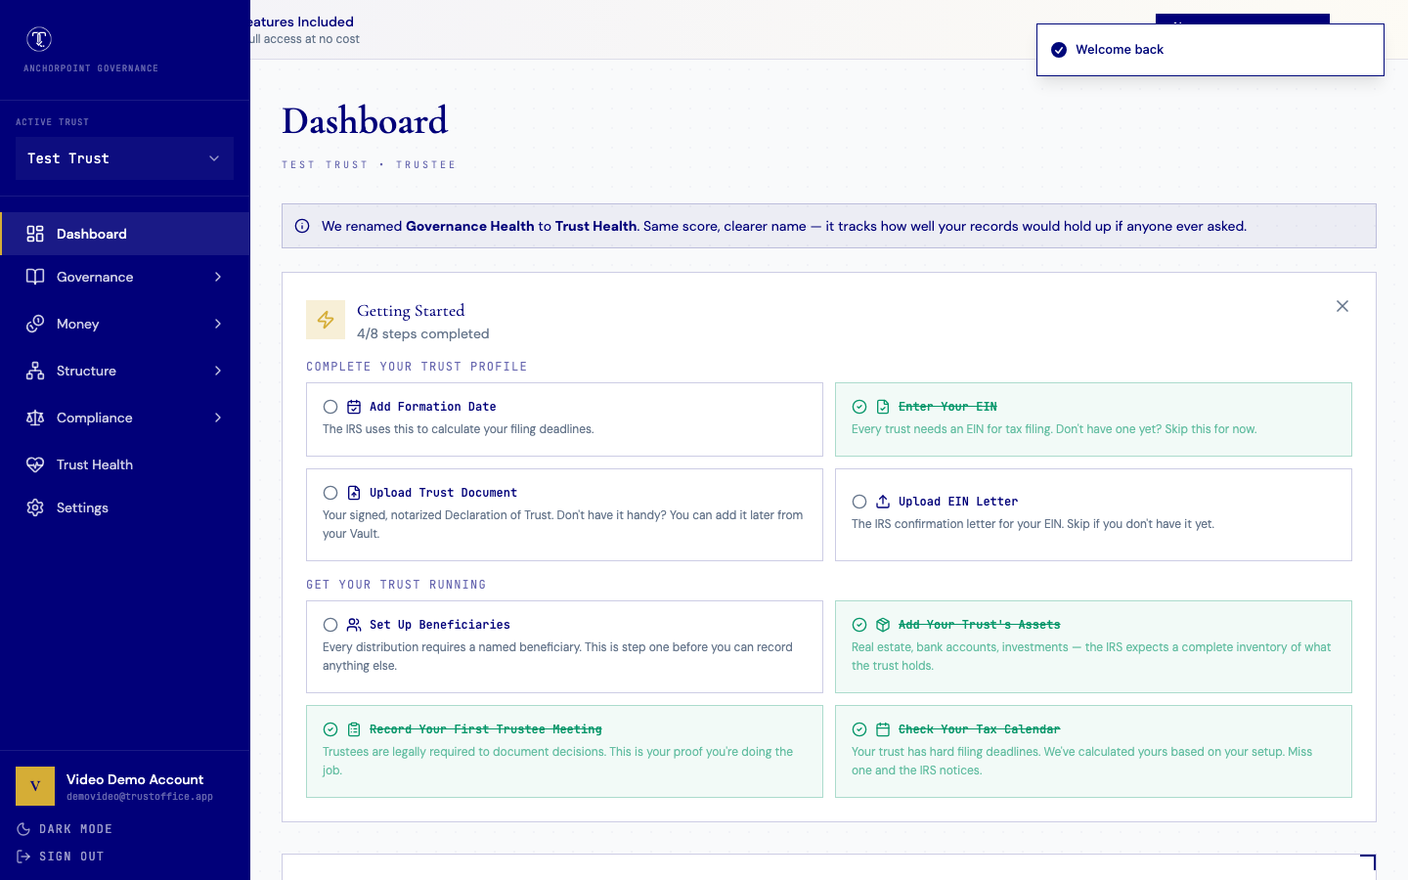Click '4/8 steps completed' text
Viewport: 1408px width, 880px height.
[423, 333]
